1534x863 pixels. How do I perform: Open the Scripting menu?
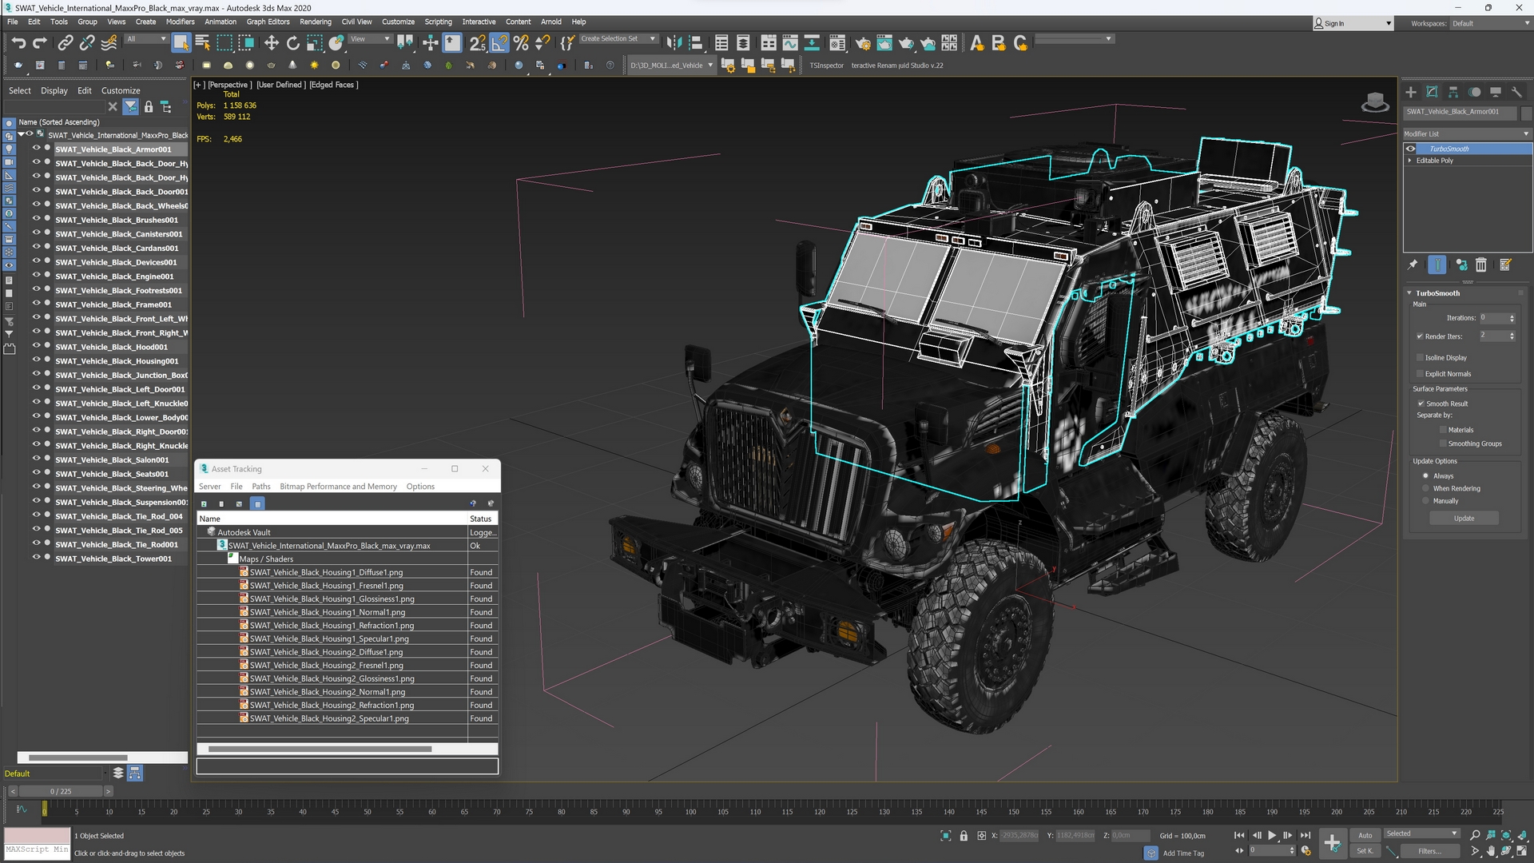click(438, 22)
